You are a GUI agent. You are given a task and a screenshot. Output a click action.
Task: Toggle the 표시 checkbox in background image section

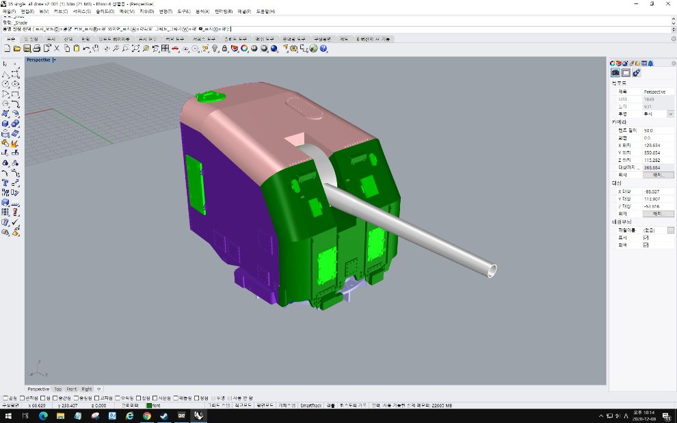(x=646, y=238)
